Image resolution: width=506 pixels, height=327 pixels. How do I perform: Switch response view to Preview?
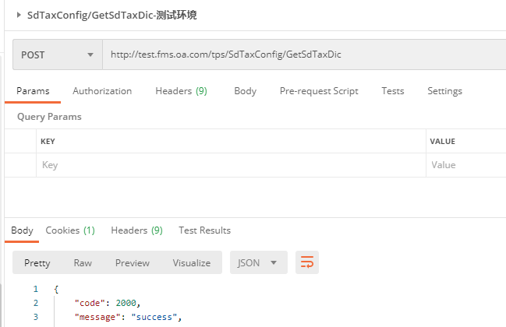(x=132, y=262)
